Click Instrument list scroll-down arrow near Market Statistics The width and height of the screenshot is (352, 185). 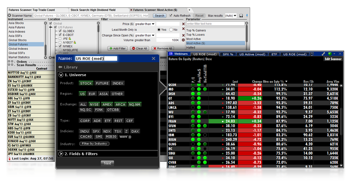46,57
